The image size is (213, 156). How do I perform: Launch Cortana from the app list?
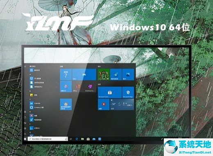[37, 108]
